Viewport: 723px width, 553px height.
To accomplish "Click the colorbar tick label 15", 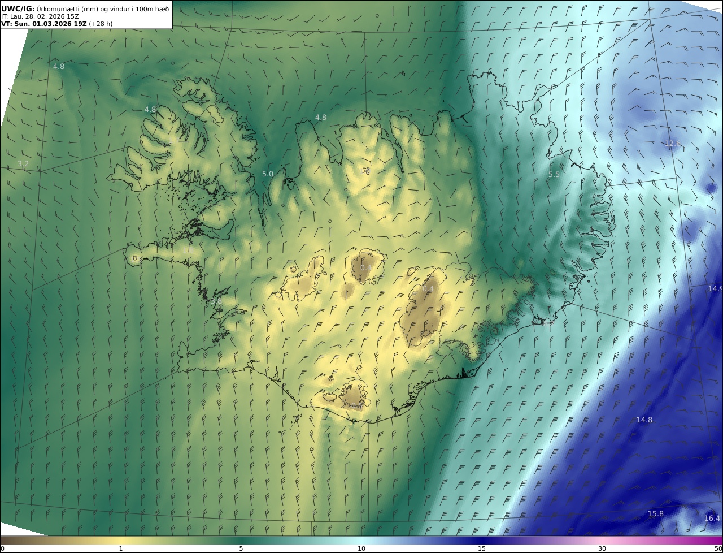I will coord(482,548).
